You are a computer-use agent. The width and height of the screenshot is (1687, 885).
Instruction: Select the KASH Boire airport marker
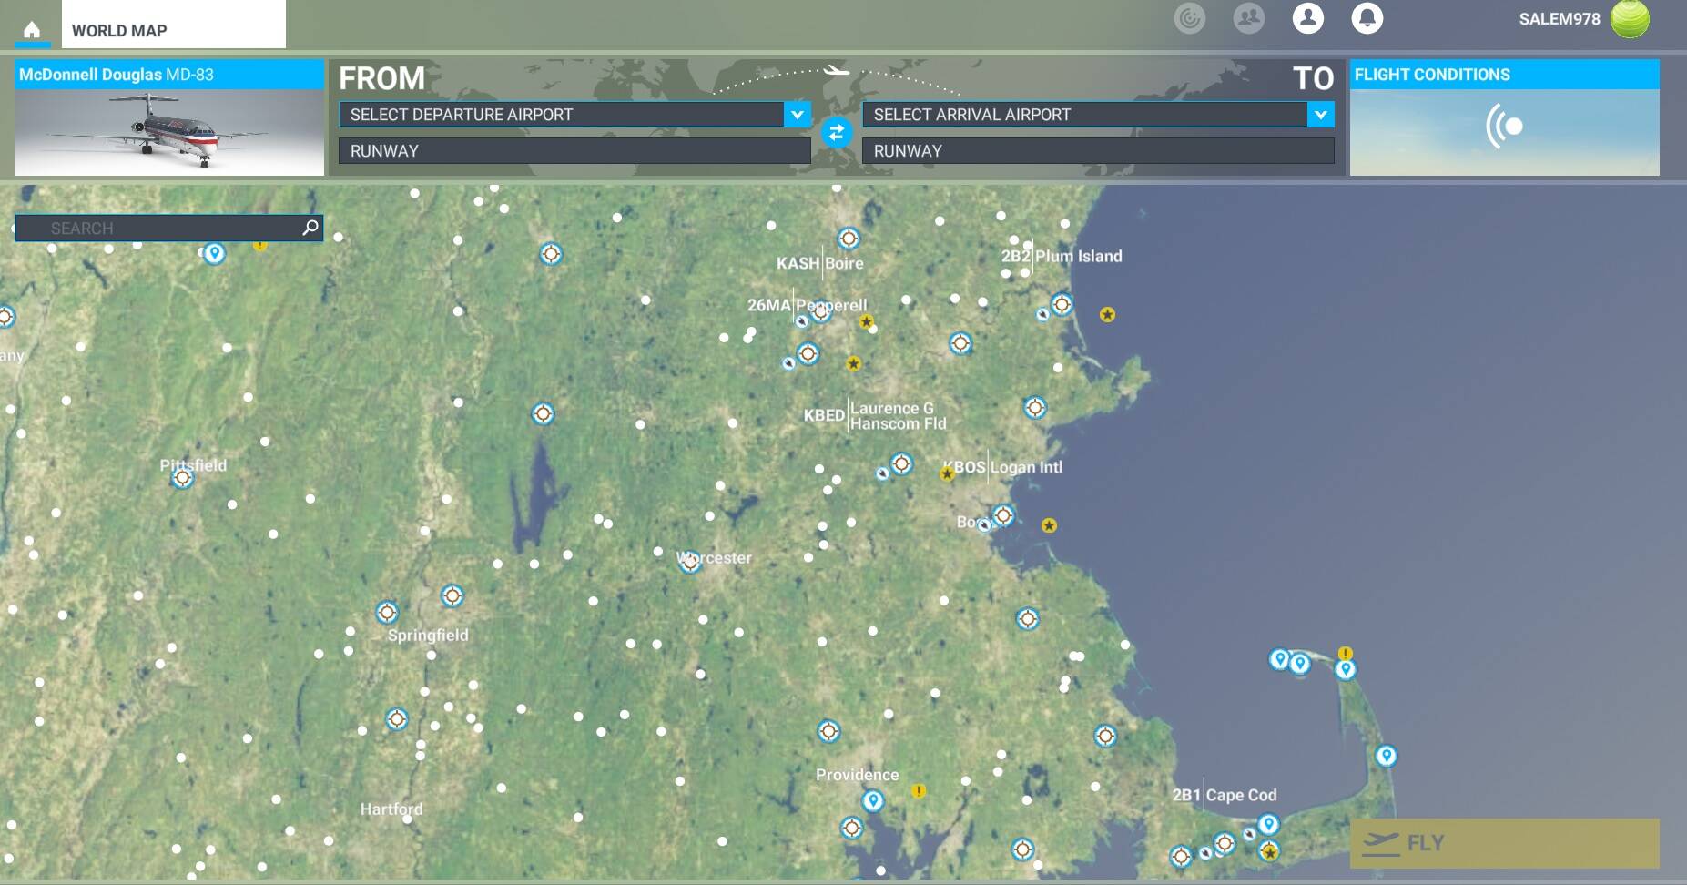[x=848, y=239]
